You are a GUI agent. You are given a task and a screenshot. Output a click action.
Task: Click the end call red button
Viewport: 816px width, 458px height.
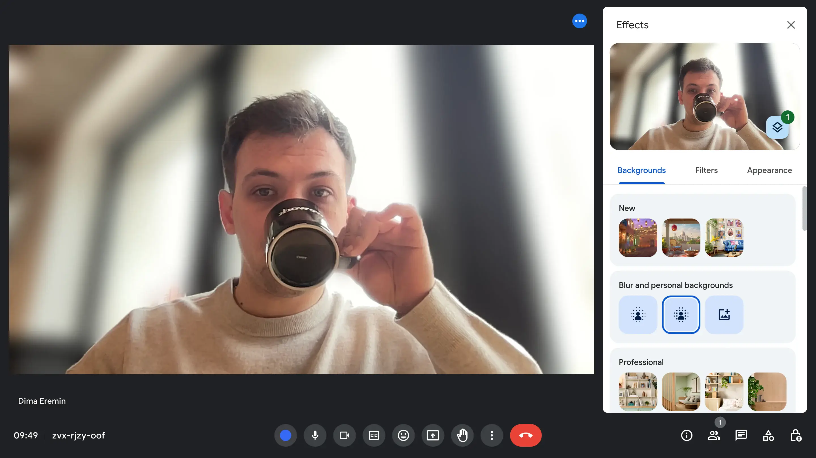click(526, 435)
